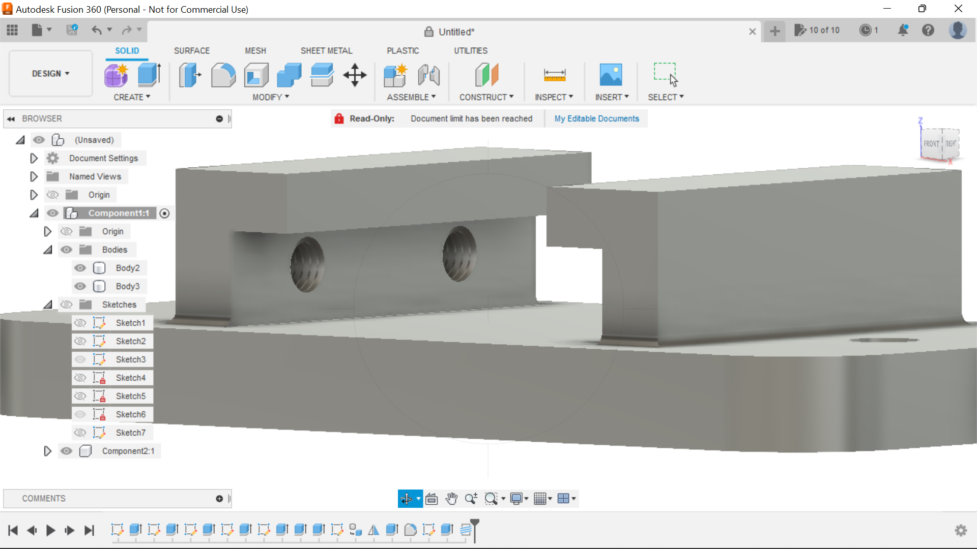This screenshot has width=977, height=549.
Task: Click FRONT face of the ViewCube
Action: [931, 144]
